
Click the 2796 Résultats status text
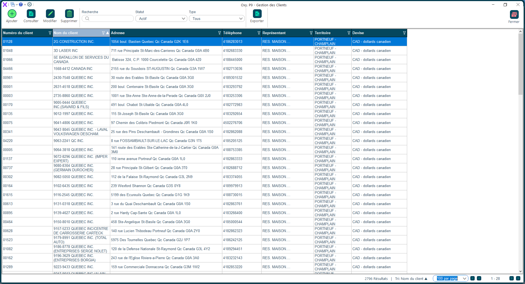coord(376,279)
